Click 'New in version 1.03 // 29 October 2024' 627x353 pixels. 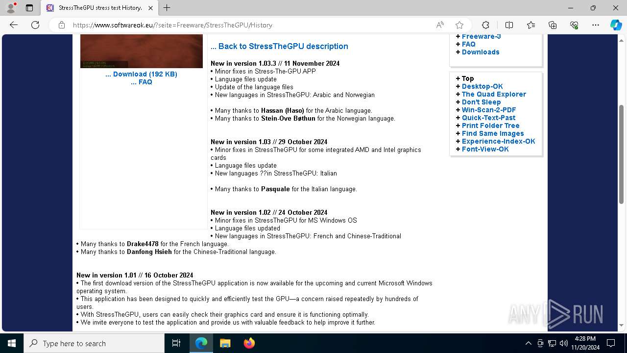click(269, 142)
